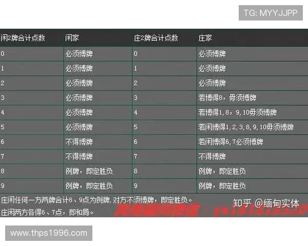
Task: Select the 庄 points cell showing 2
Action: (165, 83)
